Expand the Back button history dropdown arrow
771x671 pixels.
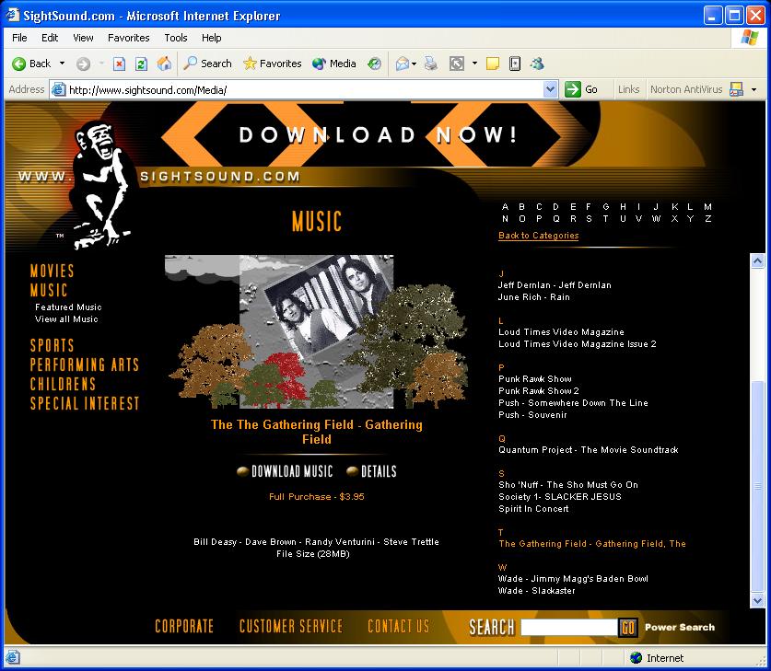click(x=62, y=64)
